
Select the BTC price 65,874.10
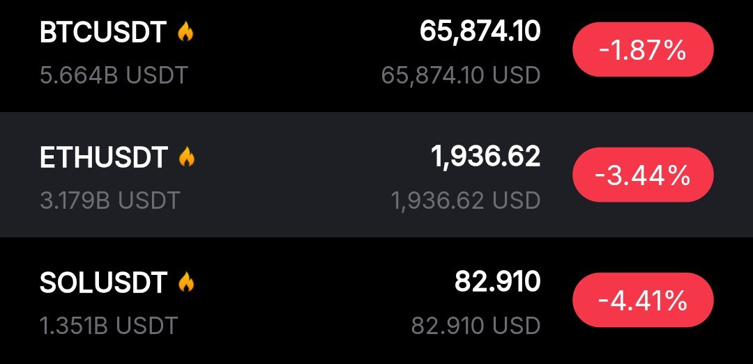pyautogui.click(x=480, y=31)
